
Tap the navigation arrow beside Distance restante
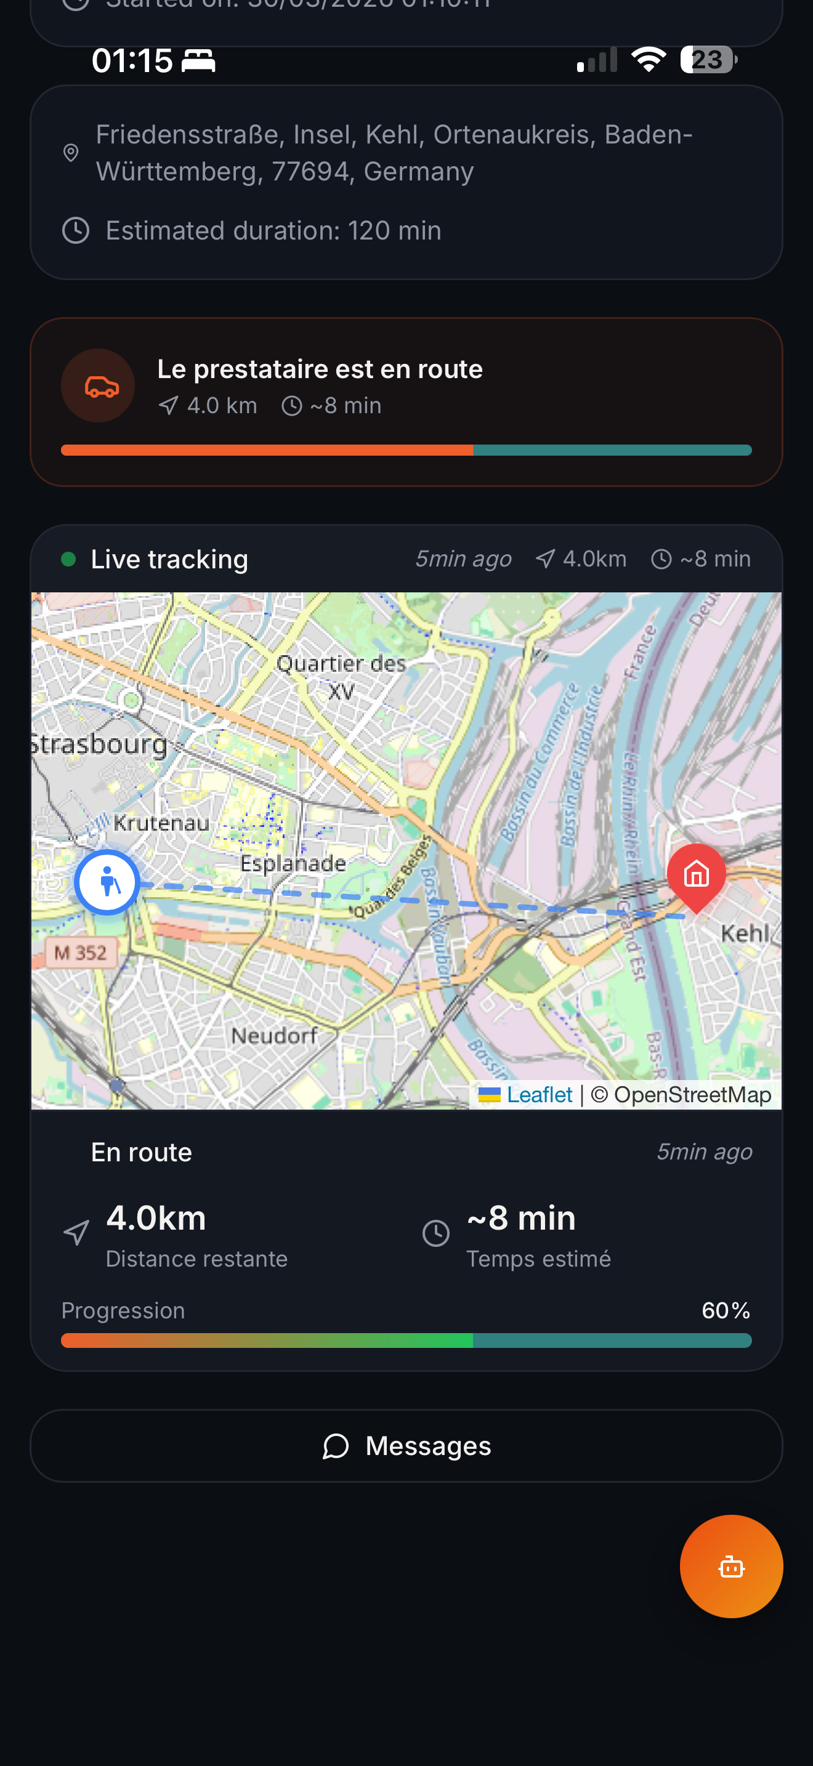coord(76,1233)
